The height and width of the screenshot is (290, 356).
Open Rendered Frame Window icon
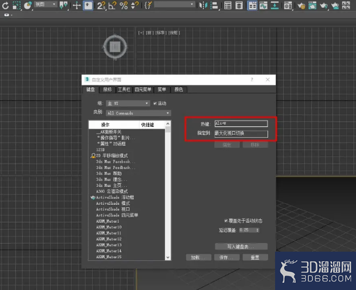tap(312, 5)
